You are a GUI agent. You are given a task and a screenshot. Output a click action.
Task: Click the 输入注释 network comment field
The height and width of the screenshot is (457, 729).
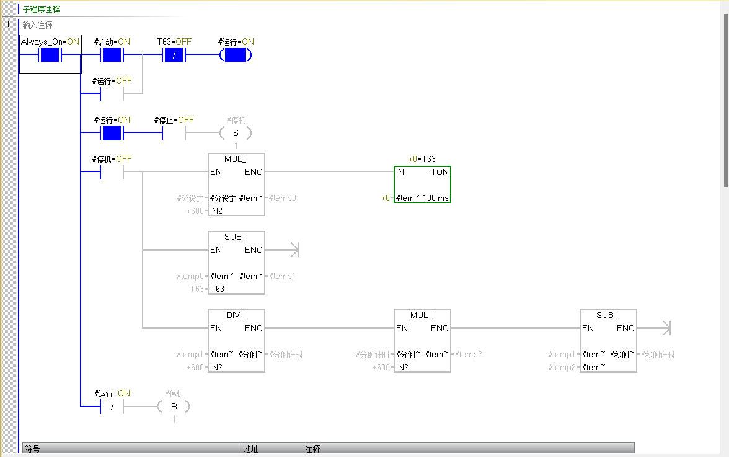tap(38, 25)
